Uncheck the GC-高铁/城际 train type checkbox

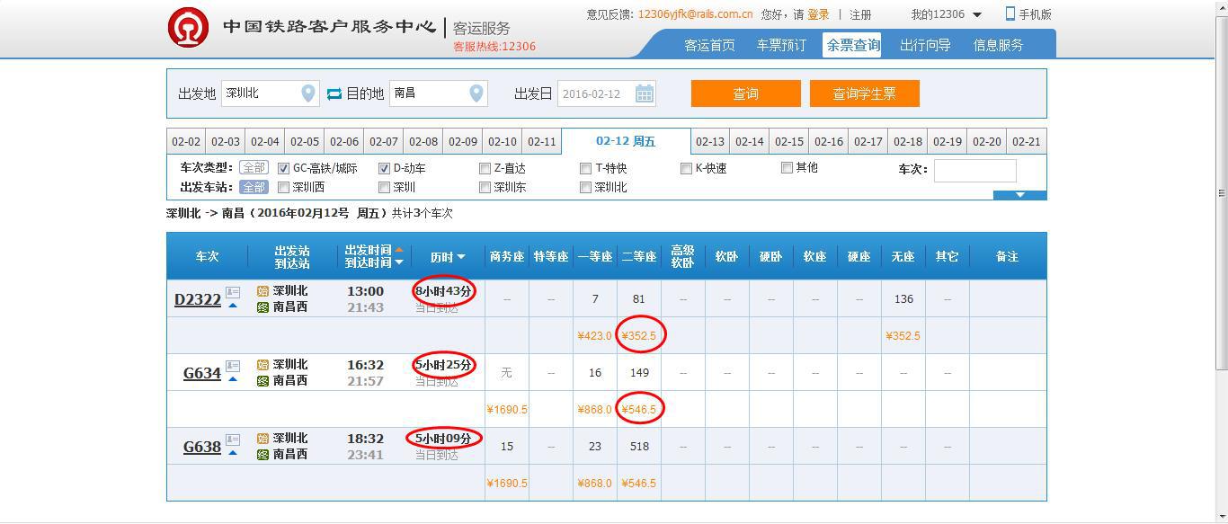pyautogui.click(x=284, y=168)
